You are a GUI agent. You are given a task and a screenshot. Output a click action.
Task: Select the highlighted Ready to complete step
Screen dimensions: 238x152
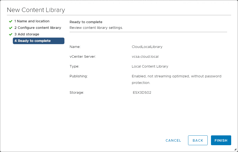pos(38,41)
